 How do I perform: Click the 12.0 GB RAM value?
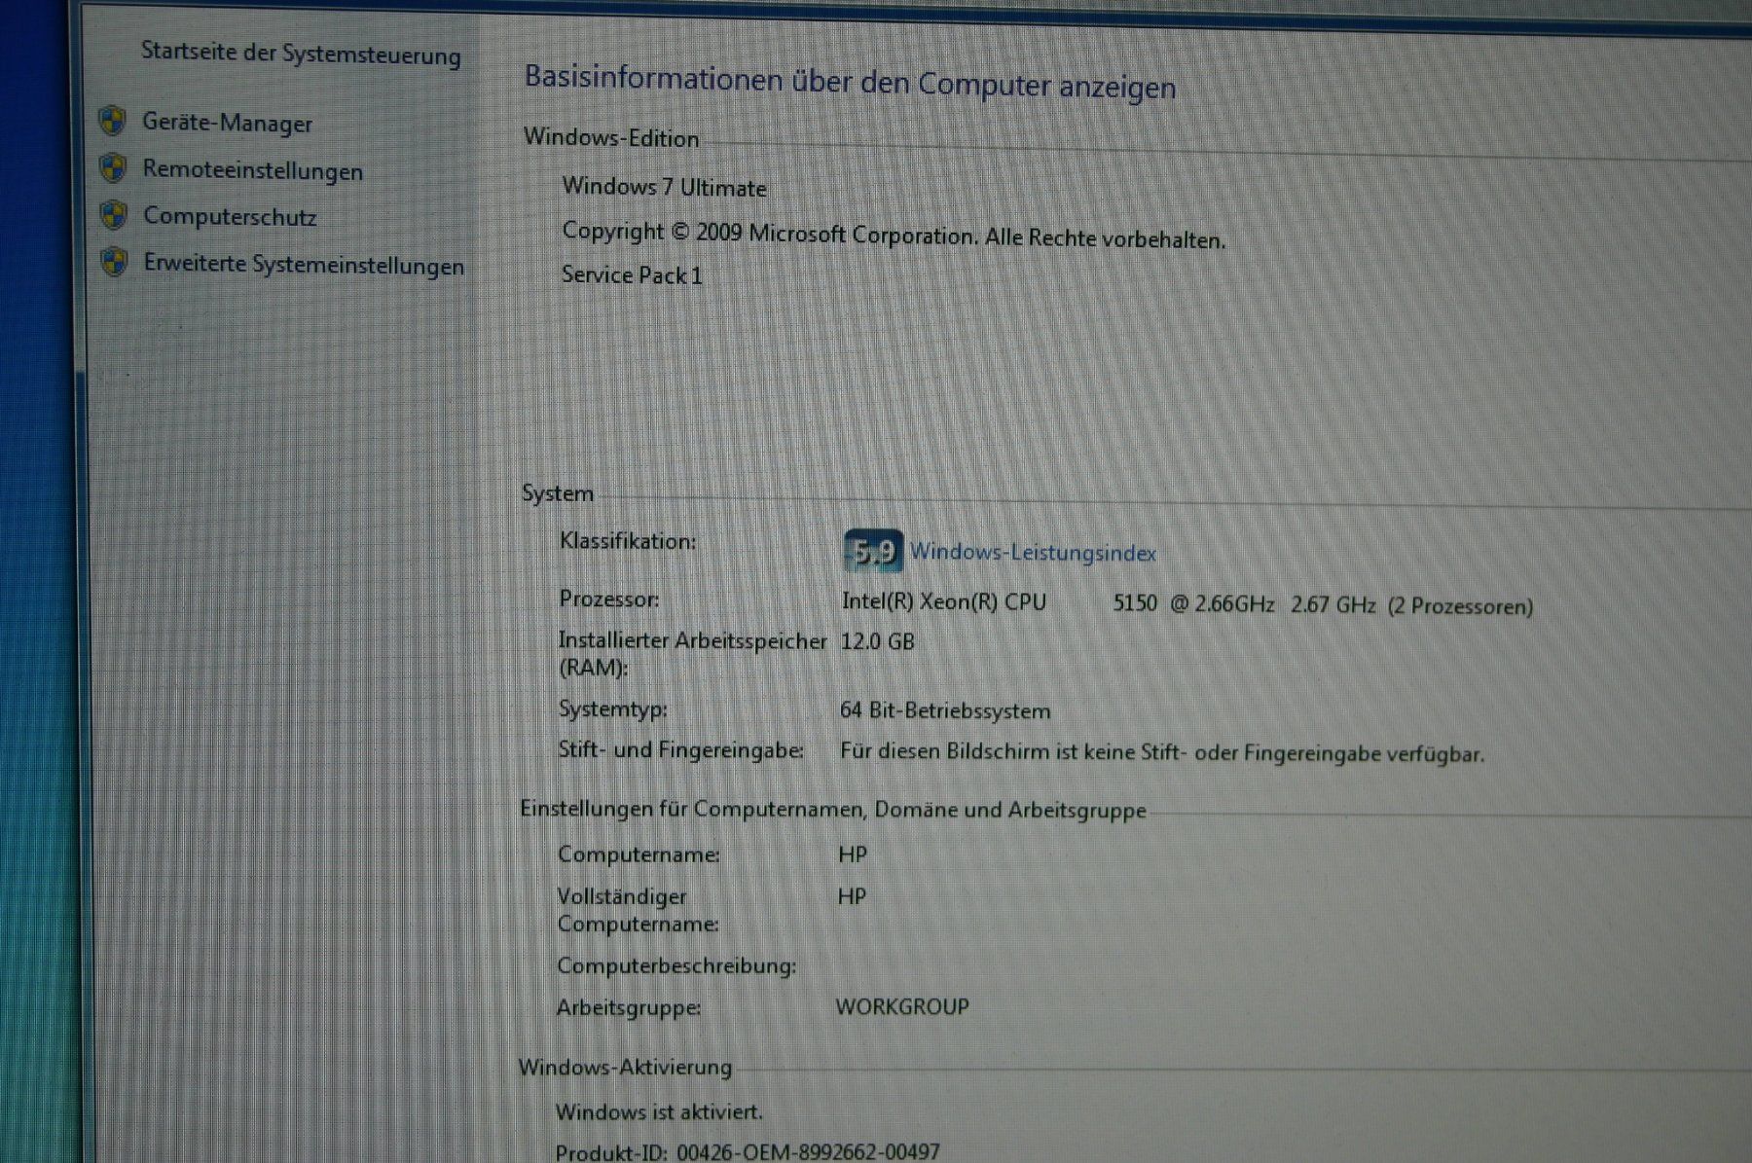point(877,641)
